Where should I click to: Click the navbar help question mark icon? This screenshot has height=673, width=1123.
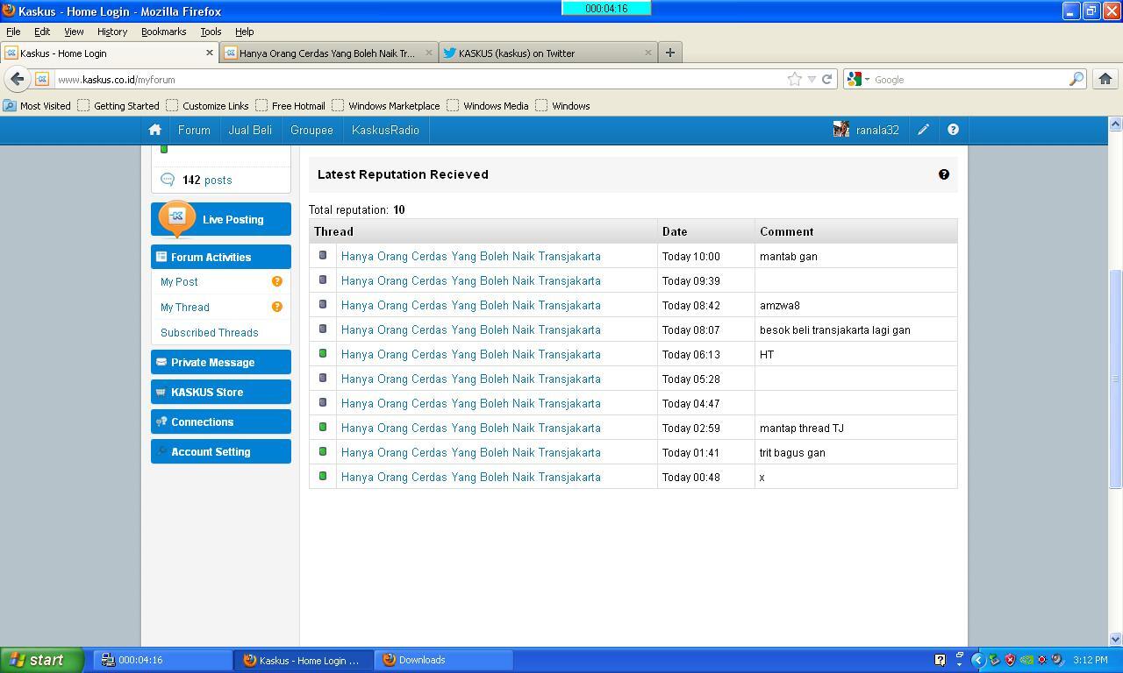coord(953,130)
